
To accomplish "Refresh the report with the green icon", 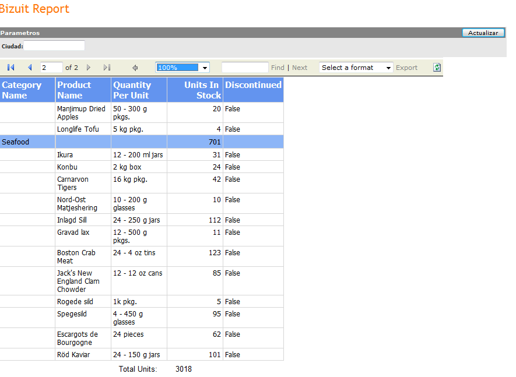I will [x=437, y=68].
